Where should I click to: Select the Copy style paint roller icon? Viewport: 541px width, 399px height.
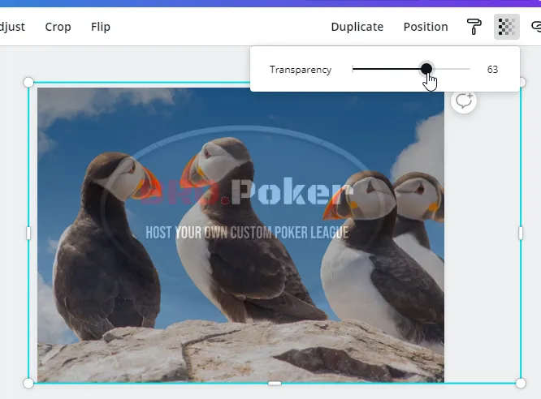pos(474,27)
